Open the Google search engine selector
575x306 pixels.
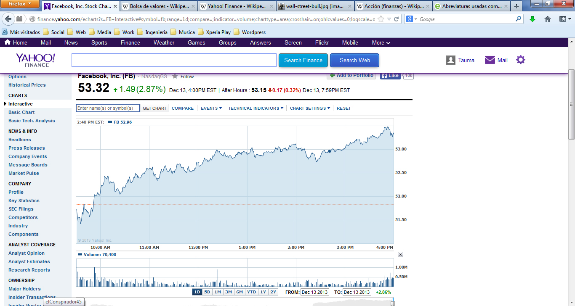[x=410, y=19]
